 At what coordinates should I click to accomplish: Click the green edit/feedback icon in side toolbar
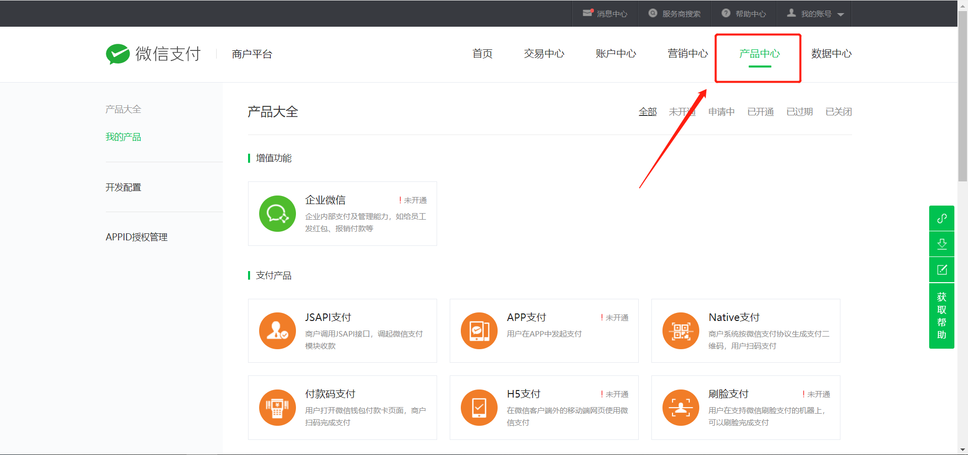(942, 270)
